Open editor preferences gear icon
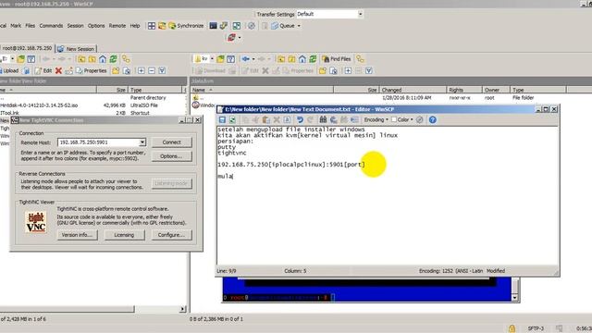The width and height of the screenshot is (592, 333). [419, 119]
